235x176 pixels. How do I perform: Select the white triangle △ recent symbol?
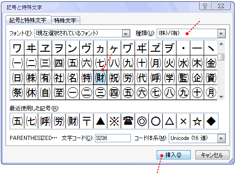[170, 121]
